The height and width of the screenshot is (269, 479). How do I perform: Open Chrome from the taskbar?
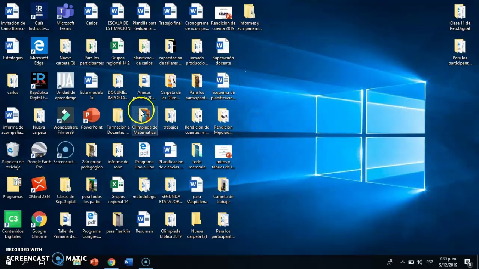click(x=112, y=262)
